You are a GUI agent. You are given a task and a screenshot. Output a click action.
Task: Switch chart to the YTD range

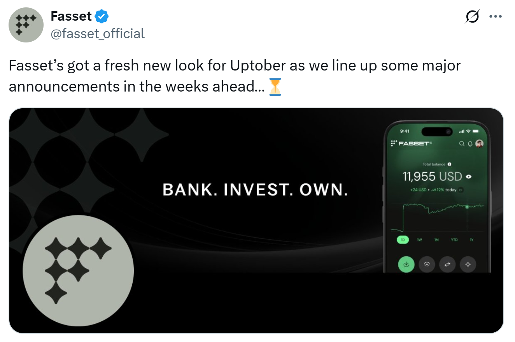click(454, 240)
